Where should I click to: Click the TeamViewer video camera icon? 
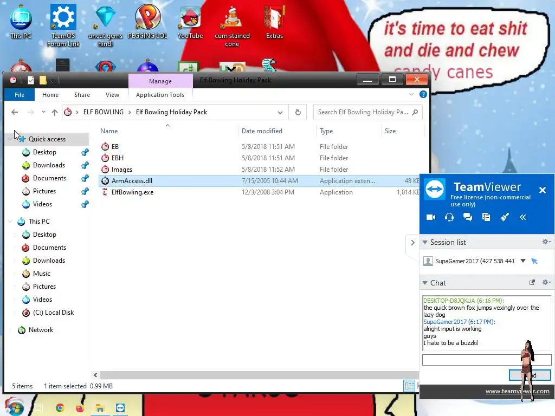tap(431, 217)
